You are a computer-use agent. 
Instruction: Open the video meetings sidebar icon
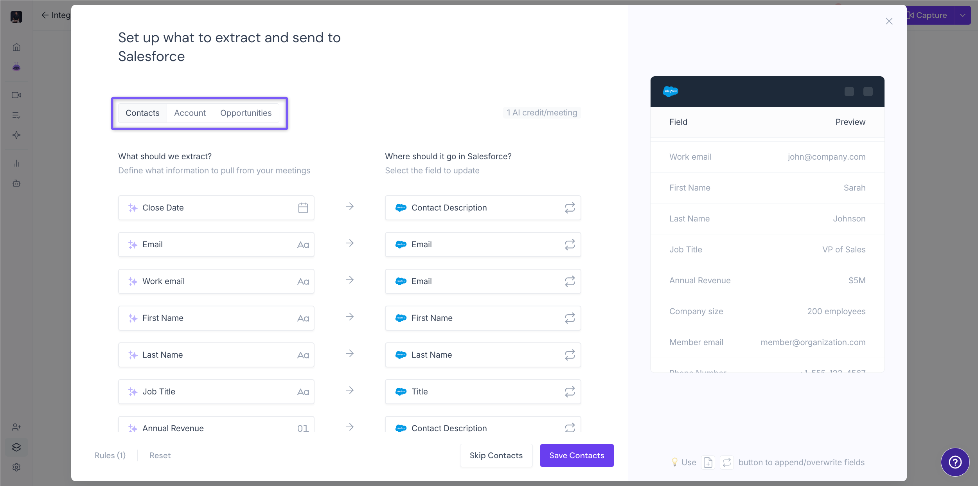(16, 95)
